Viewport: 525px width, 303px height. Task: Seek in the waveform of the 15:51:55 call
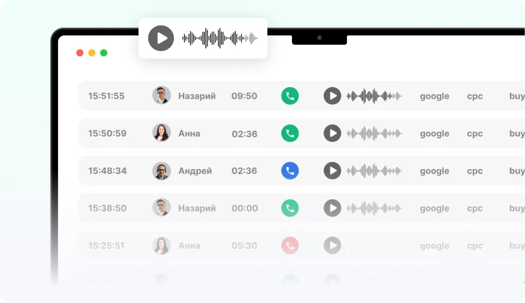pyautogui.click(x=374, y=96)
